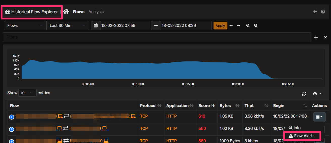Sort by the Score column
The height and width of the screenshot is (143, 331).
click(x=206, y=106)
